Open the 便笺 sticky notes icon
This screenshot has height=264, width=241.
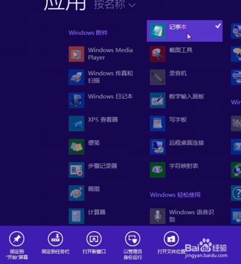pos(77,146)
